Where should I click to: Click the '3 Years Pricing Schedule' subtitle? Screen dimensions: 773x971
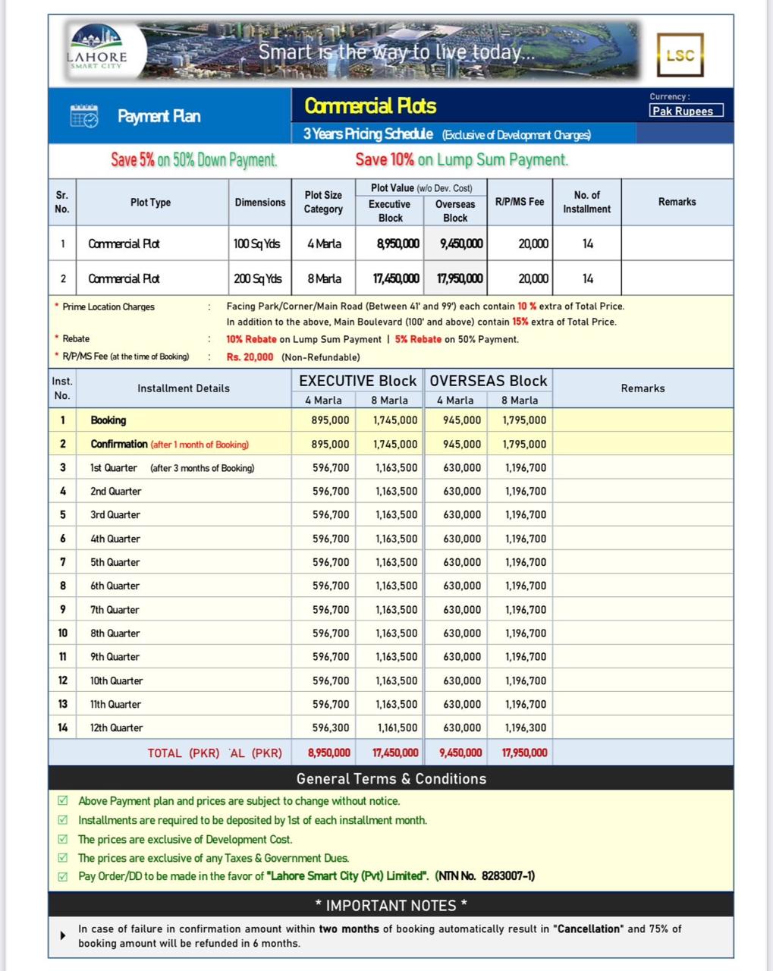click(368, 134)
